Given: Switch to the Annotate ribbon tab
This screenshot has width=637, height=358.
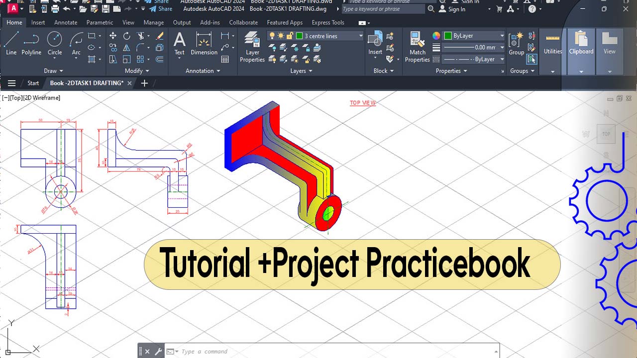Looking at the screenshot, I should click(x=66, y=22).
